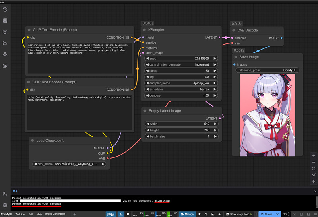Adjust the width 512 value field
Screen dimensions: 318x217
pyautogui.click(x=182, y=124)
